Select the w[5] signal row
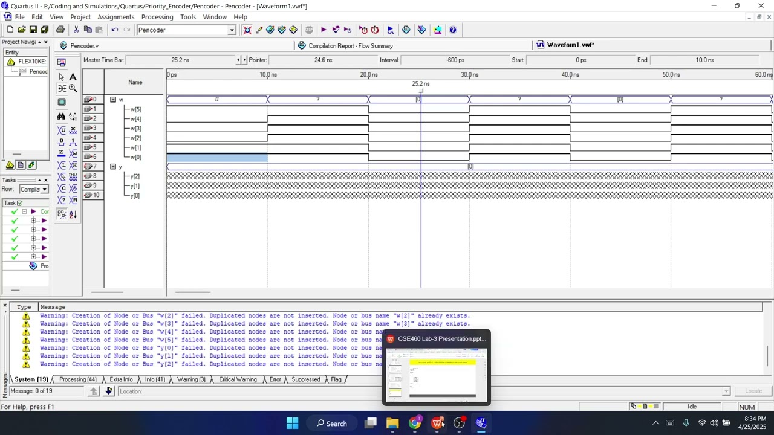 click(x=135, y=109)
